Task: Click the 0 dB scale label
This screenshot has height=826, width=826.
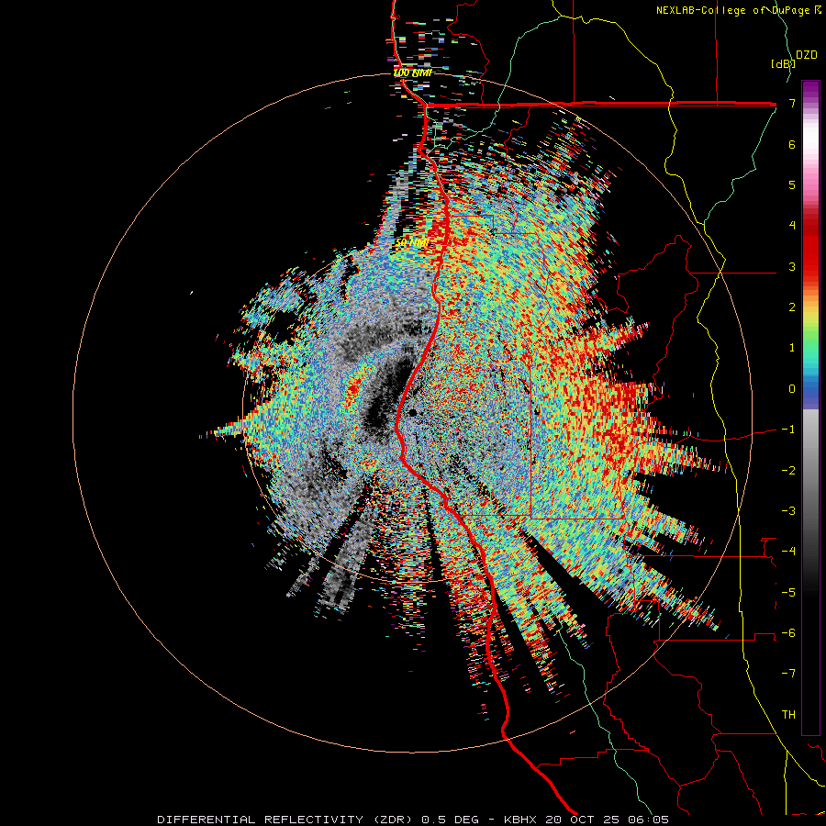Action: click(x=792, y=389)
